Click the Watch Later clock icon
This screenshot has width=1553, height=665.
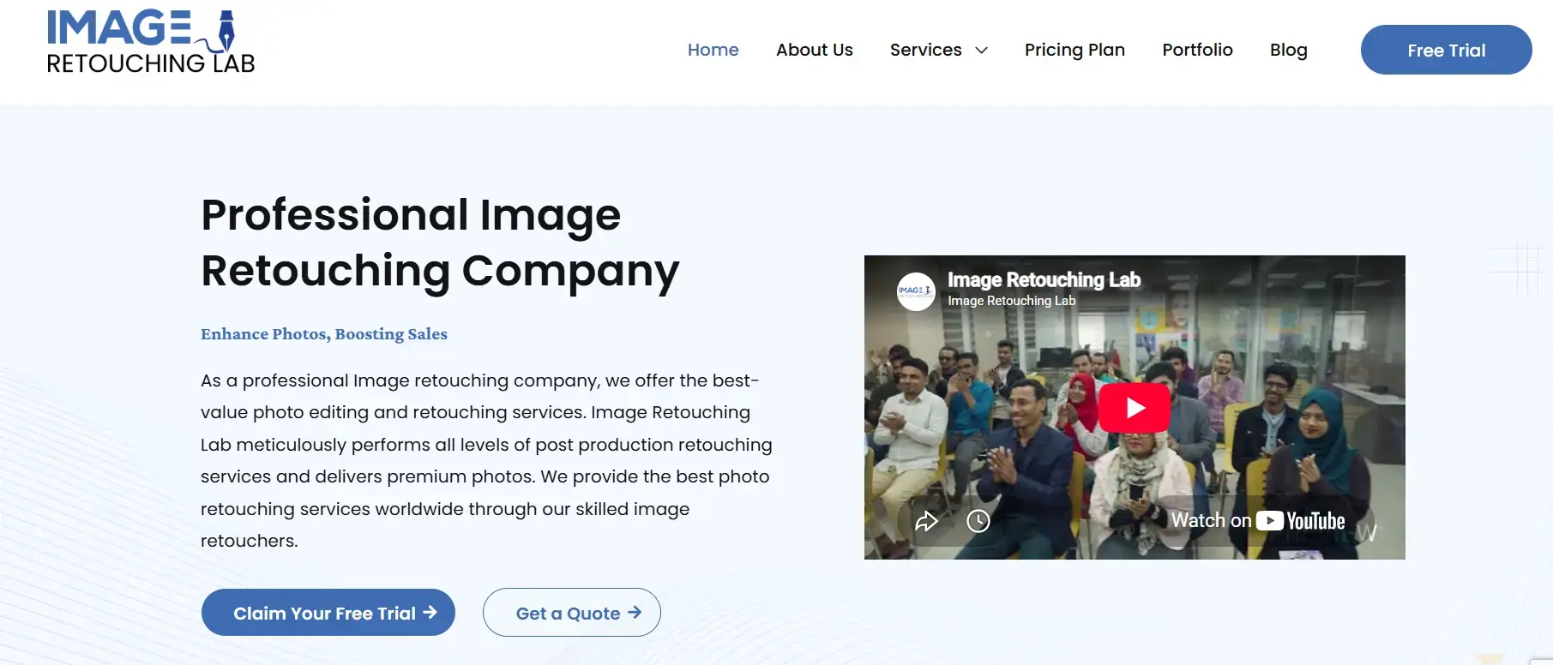pos(978,520)
